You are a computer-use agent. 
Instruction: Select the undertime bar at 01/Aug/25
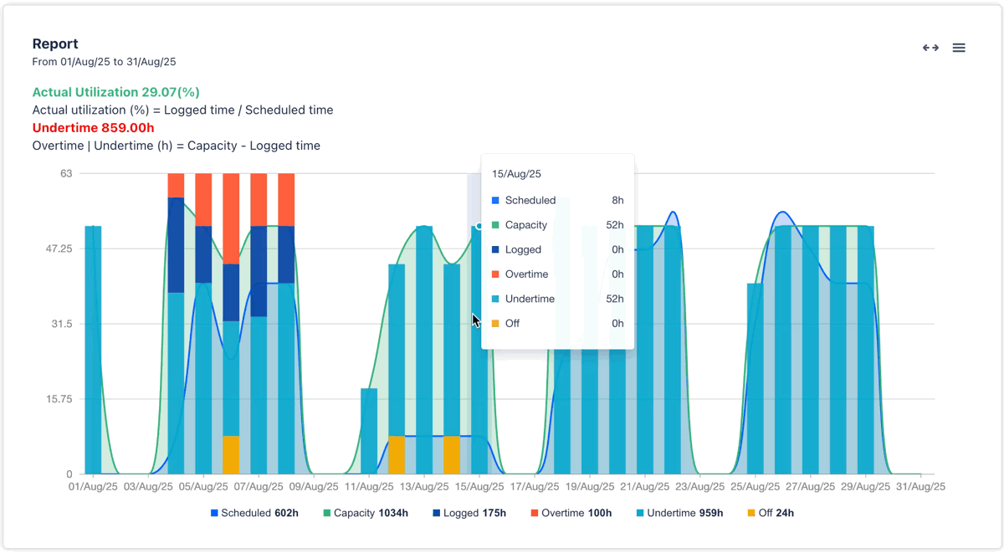(93, 351)
